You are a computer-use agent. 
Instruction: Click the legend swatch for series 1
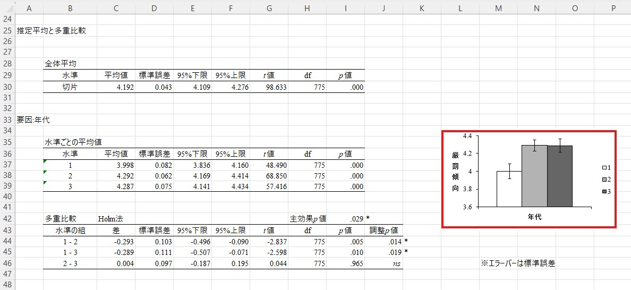(604, 168)
